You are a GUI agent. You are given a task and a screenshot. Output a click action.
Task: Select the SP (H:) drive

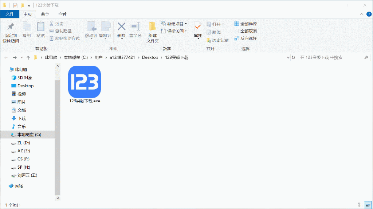[24, 167]
